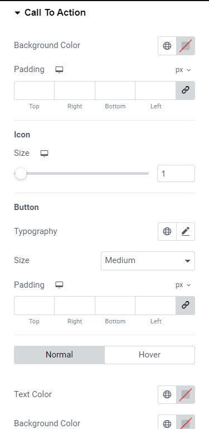The height and width of the screenshot is (429, 209).
Task: Click the Icon Size slider handle
Action: [x=21, y=174]
